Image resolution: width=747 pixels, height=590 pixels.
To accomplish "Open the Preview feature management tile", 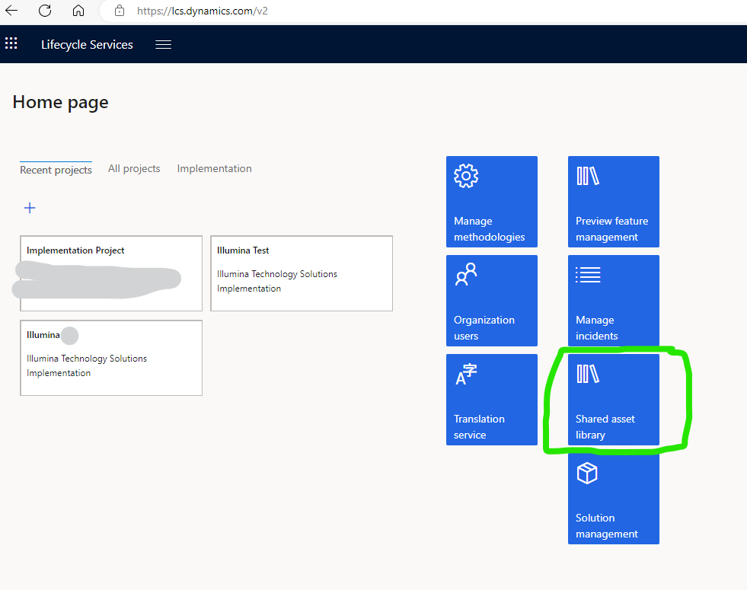I will pyautogui.click(x=613, y=202).
